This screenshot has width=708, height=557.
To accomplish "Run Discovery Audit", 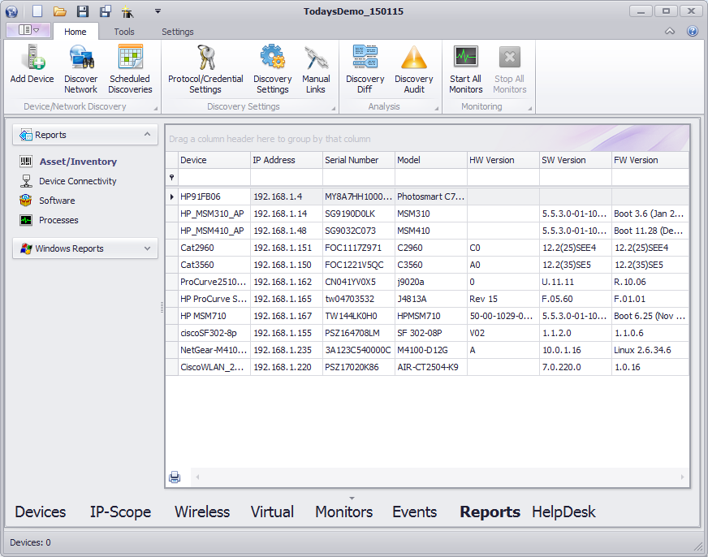I will pos(414,69).
